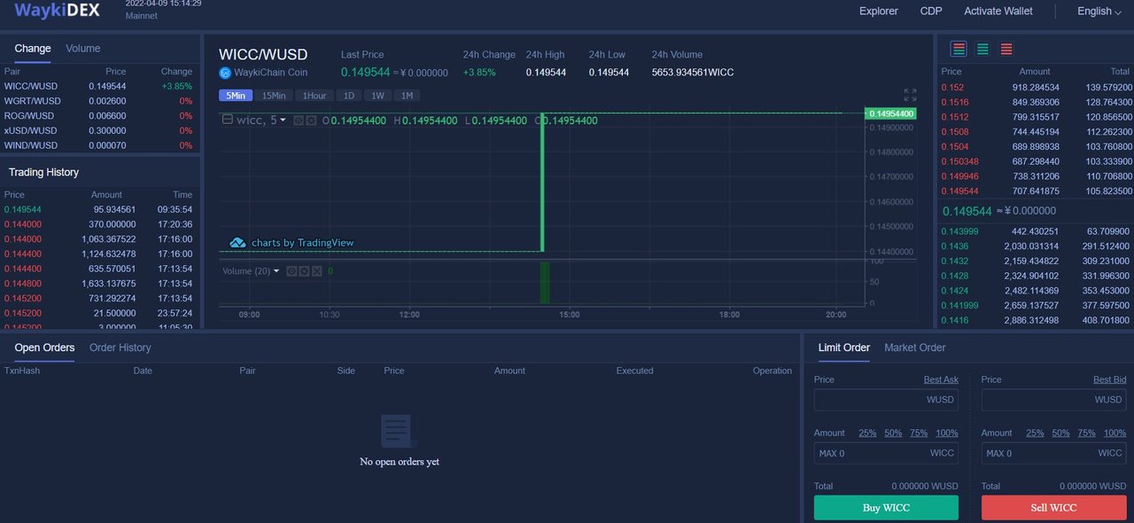Focus the buy Price input field
Screen dimensions: 1134x523
[886, 400]
